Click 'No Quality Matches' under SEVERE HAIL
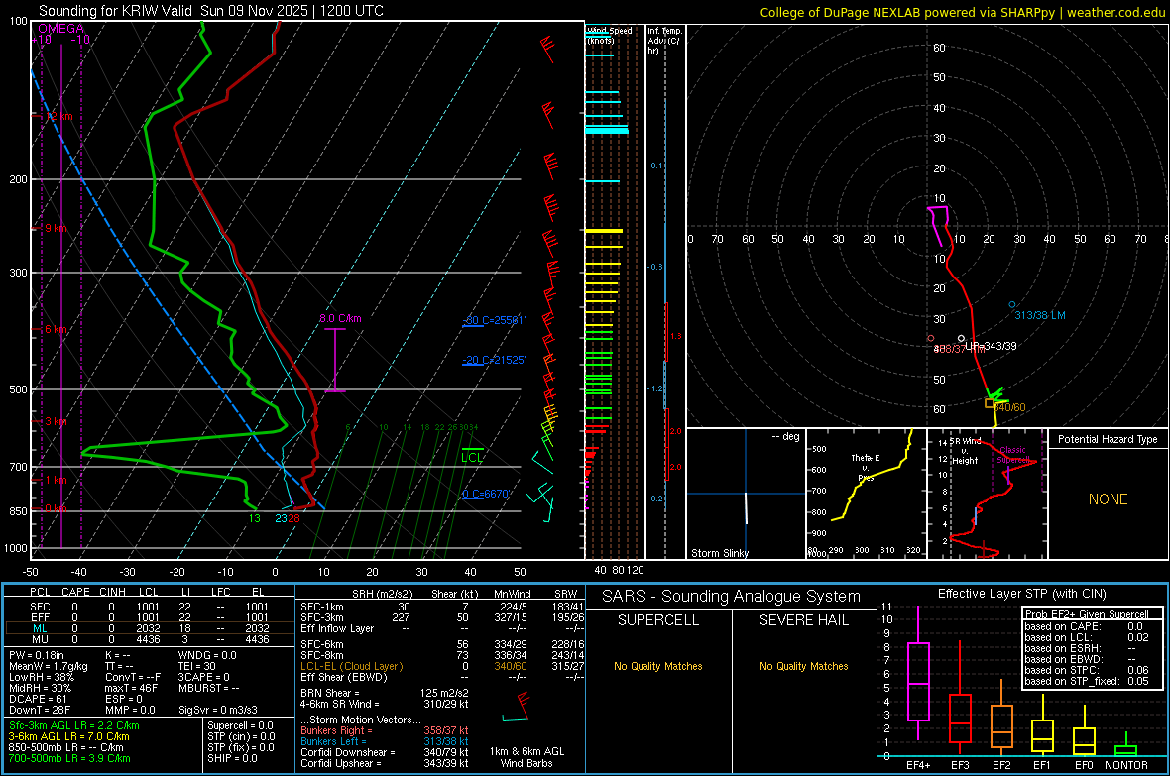1170x776 pixels. click(803, 666)
